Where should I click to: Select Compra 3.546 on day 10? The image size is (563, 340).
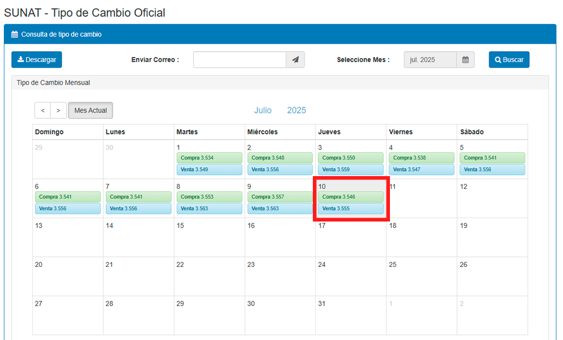point(351,197)
